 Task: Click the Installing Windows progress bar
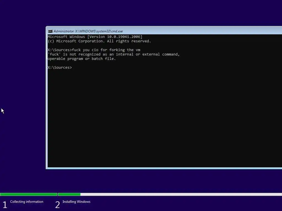tap(170, 194)
